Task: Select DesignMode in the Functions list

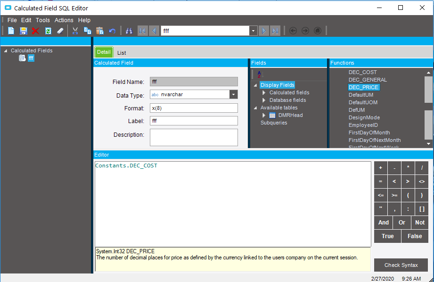Action: coord(364,117)
